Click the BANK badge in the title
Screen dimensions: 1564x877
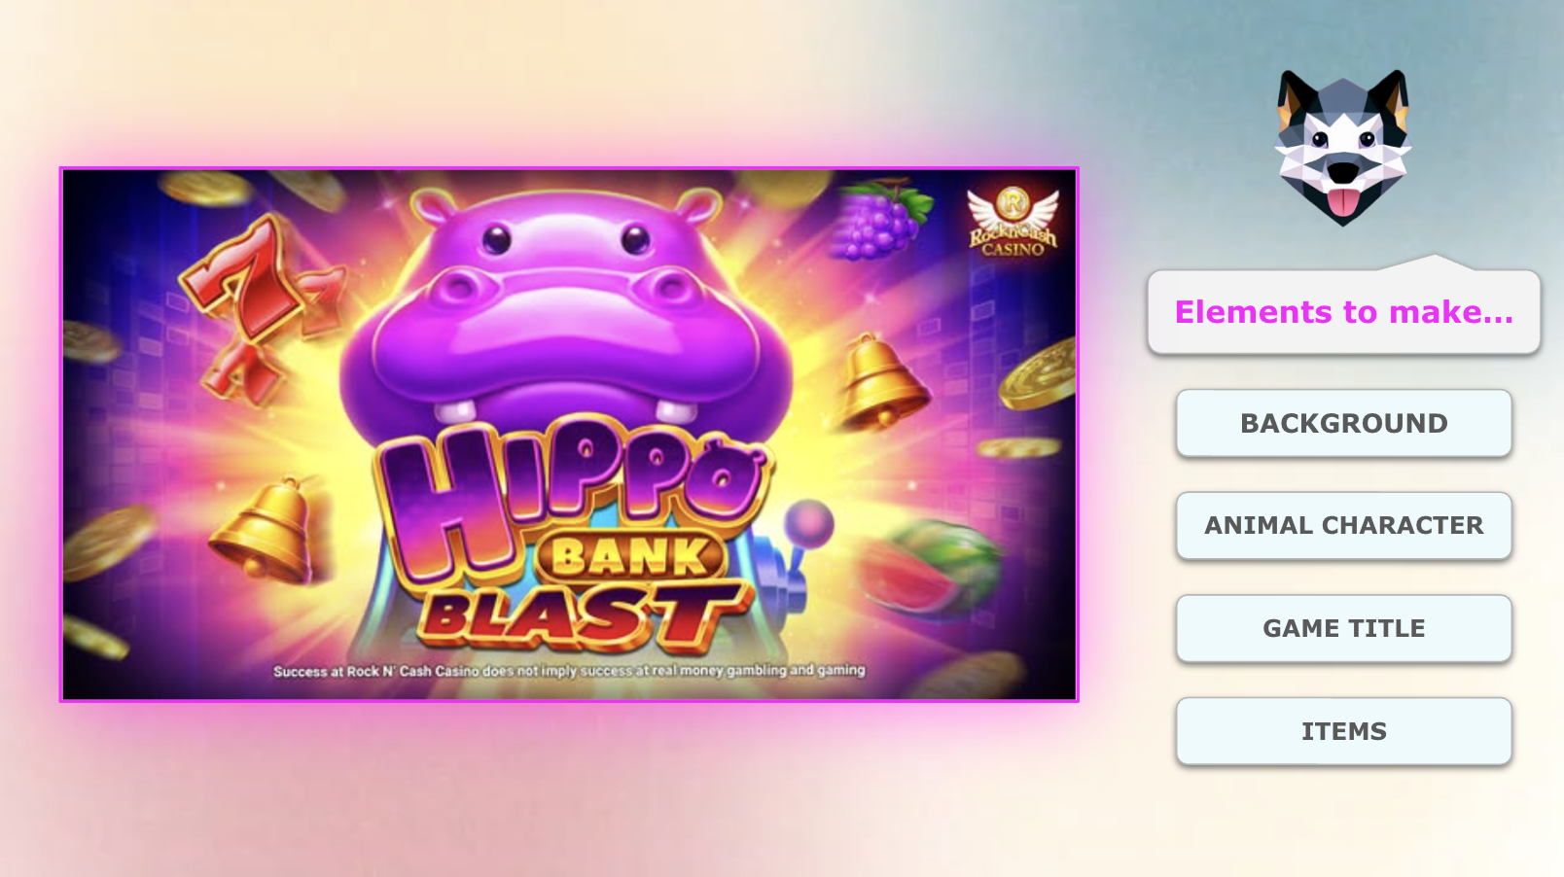[x=630, y=557]
